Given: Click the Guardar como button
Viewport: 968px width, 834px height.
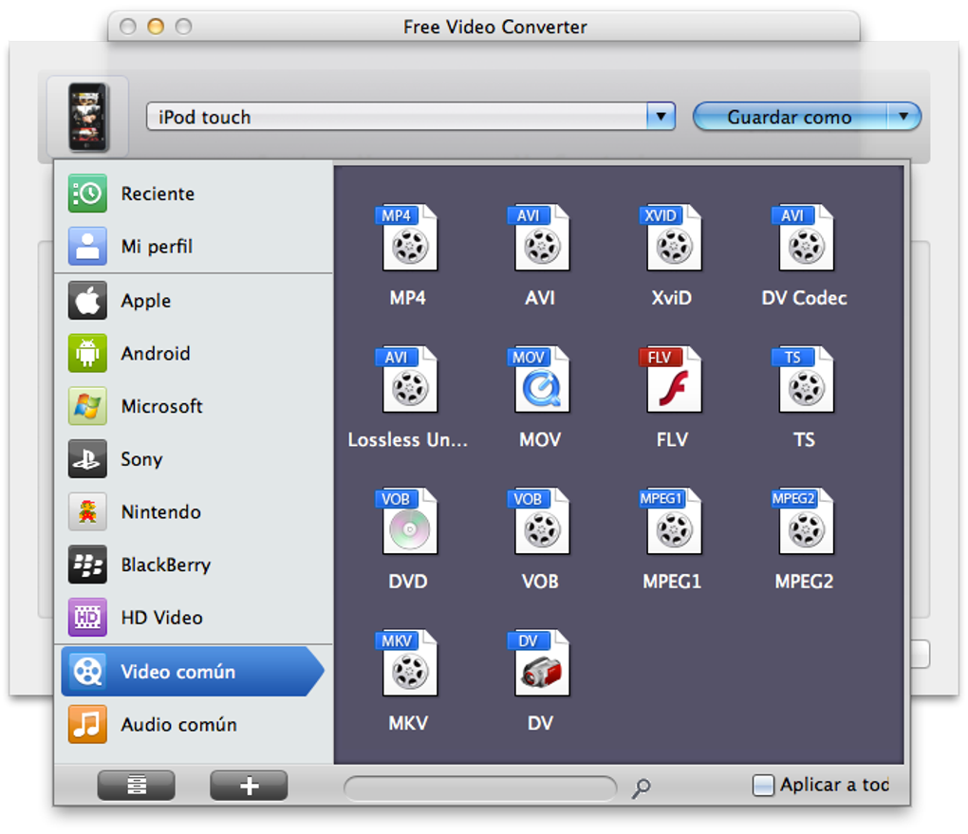Looking at the screenshot, I should click(790, 117).
